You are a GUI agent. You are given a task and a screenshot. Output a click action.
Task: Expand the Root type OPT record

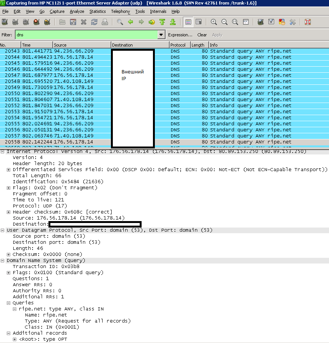coord(15,339)
